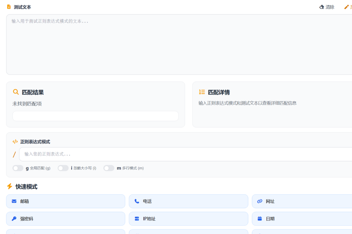
Task: Focus the regular expression input field
Action: click(x=186, y=154)
